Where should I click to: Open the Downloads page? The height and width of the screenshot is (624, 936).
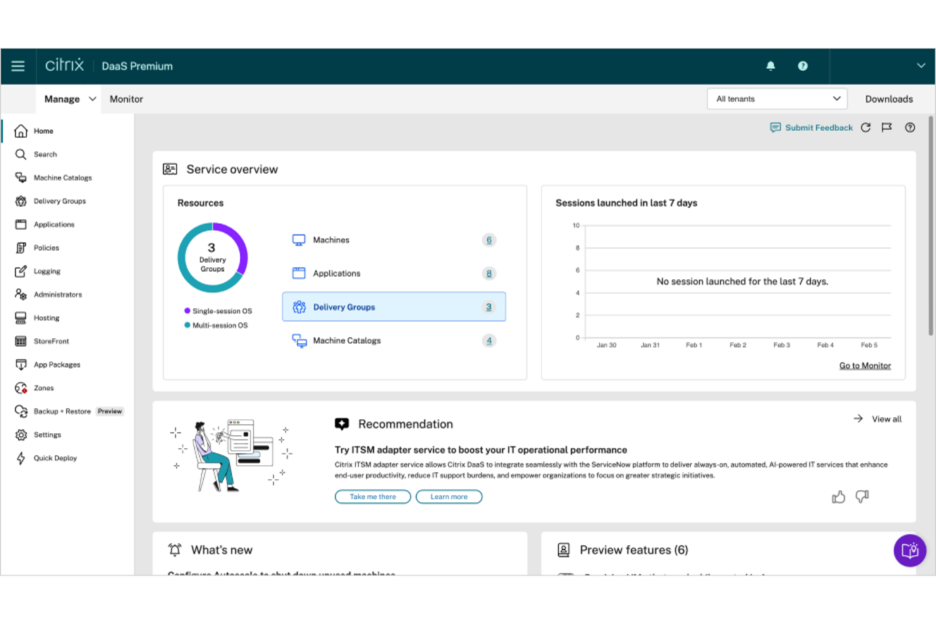889,99
